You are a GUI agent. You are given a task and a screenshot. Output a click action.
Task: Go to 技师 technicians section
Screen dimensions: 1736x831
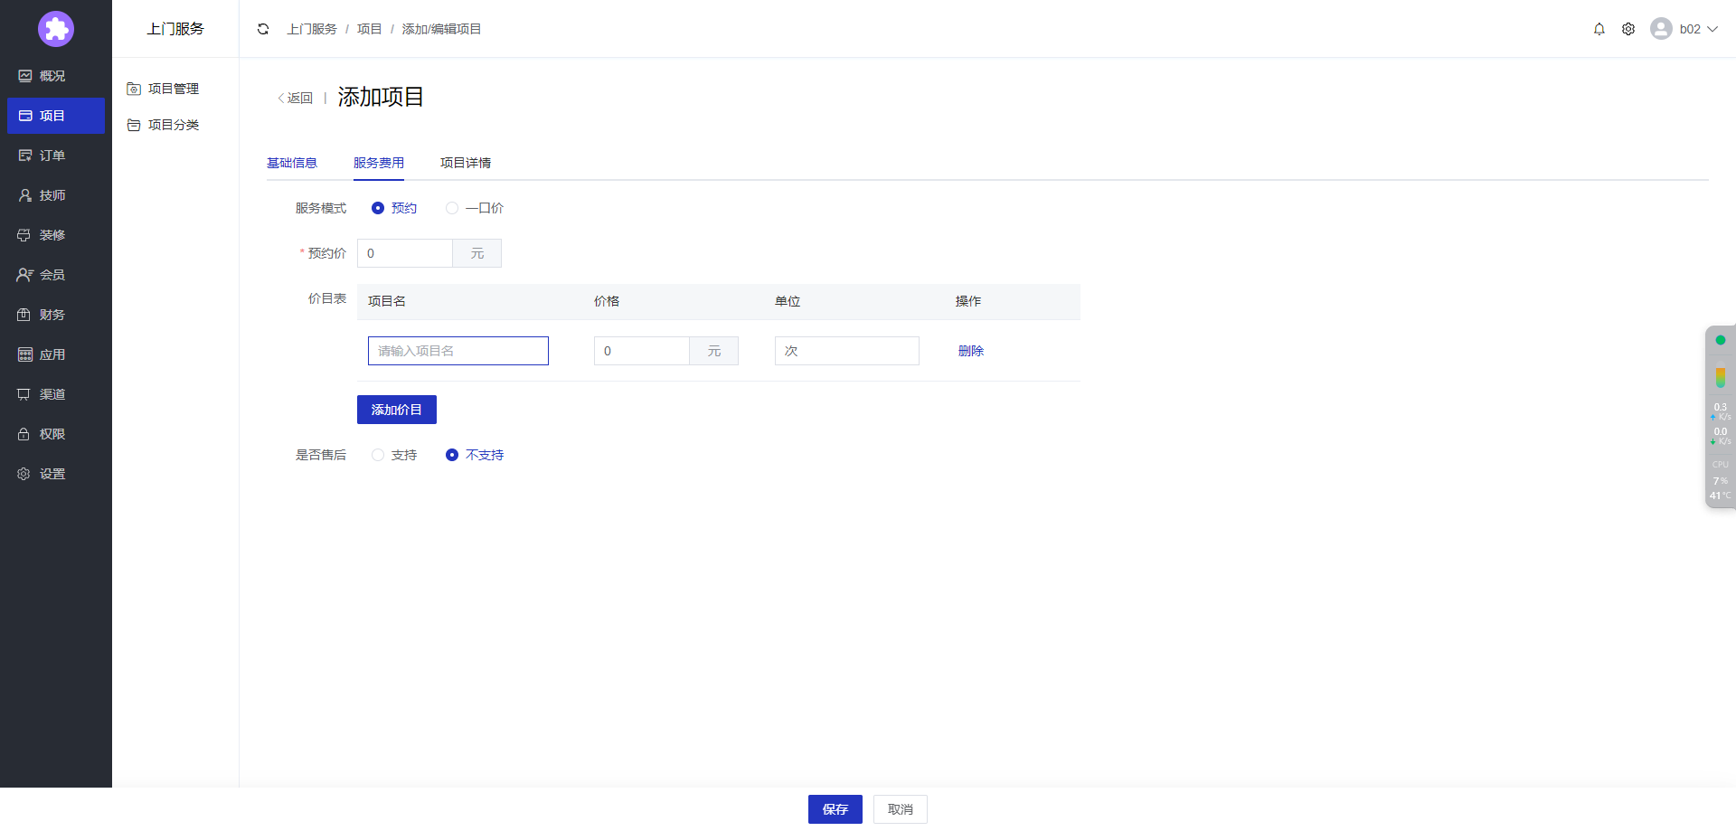coord(56,195)
